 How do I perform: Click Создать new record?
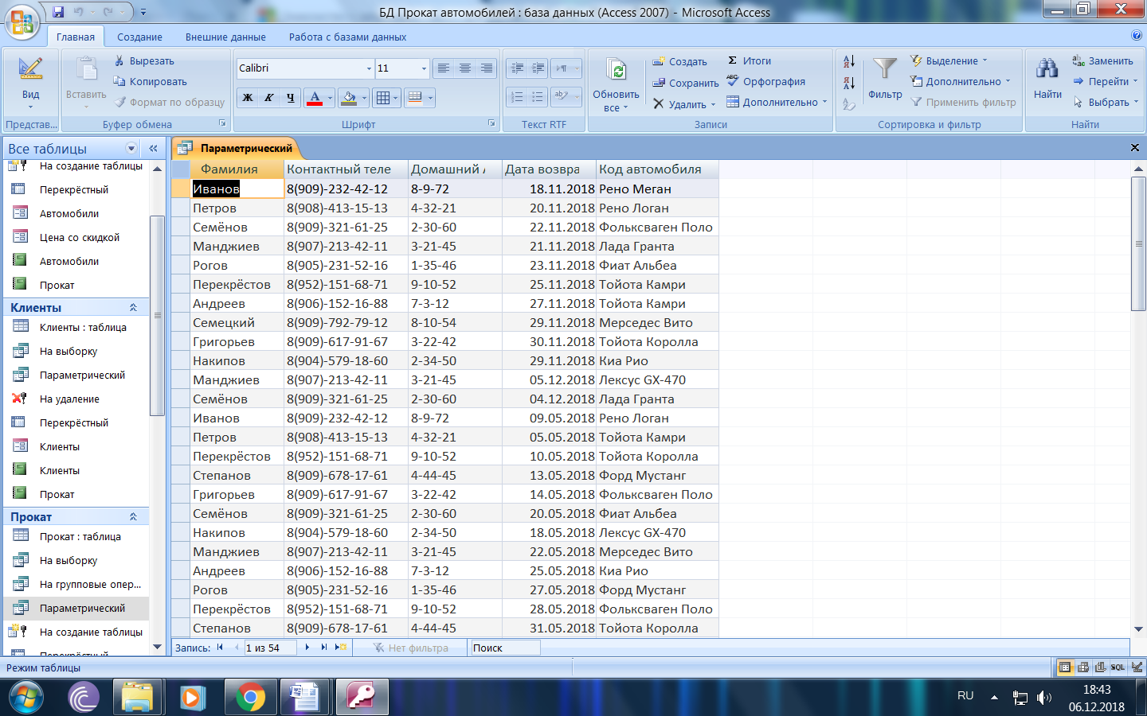coord(679,61)
